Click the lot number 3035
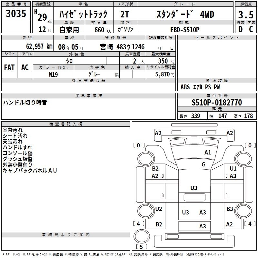258x258 pixels. pos(16,14)
